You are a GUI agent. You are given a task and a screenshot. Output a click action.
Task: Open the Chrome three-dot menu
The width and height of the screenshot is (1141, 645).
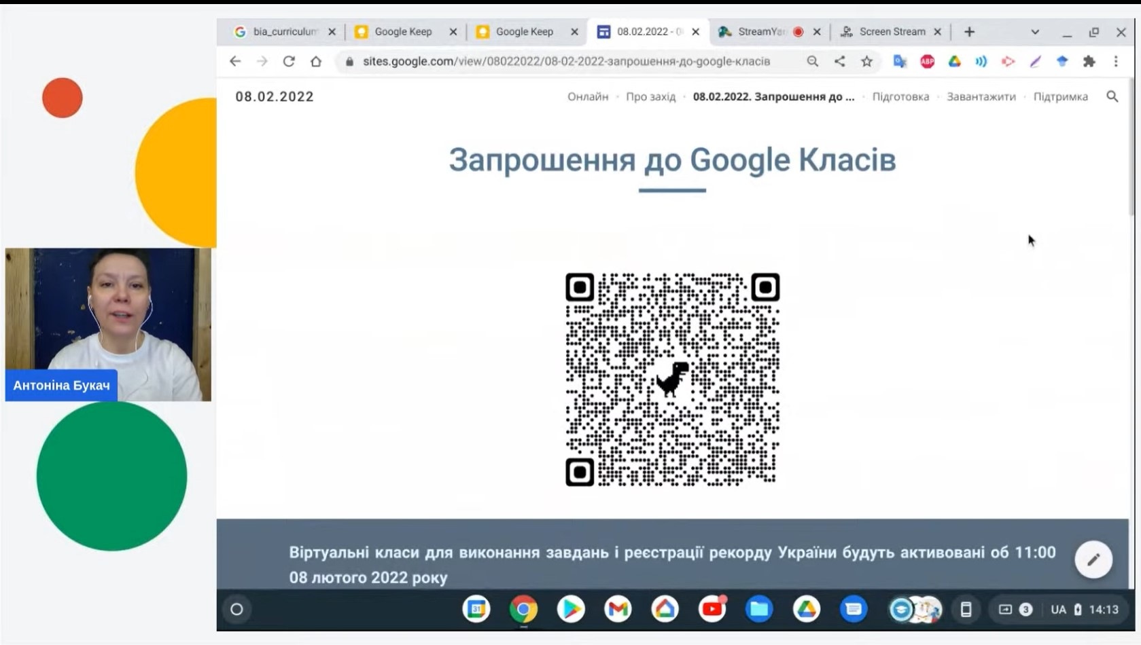point(1116,61)
